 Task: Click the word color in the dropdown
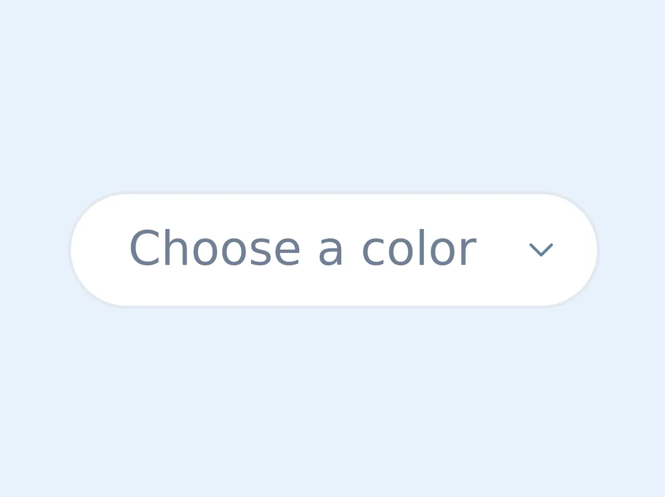point(419,249)
